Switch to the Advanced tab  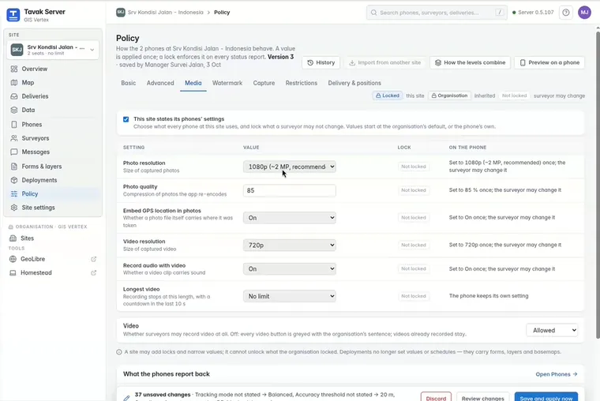tap(160, 83)
